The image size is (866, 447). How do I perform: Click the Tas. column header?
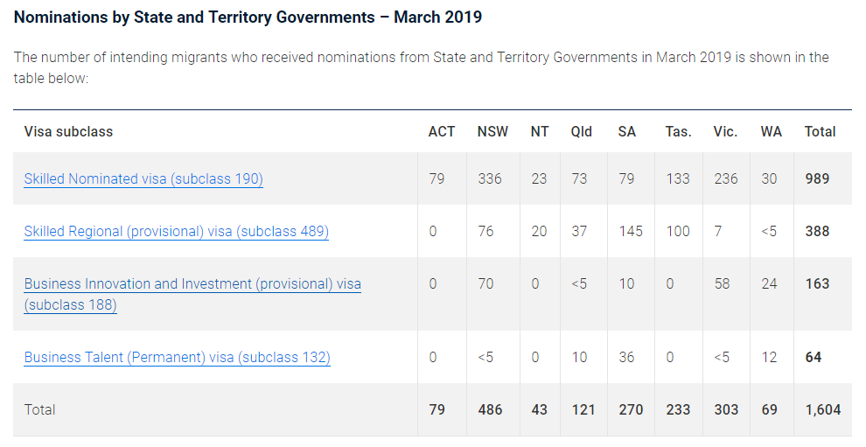click(x=678, y=132)
